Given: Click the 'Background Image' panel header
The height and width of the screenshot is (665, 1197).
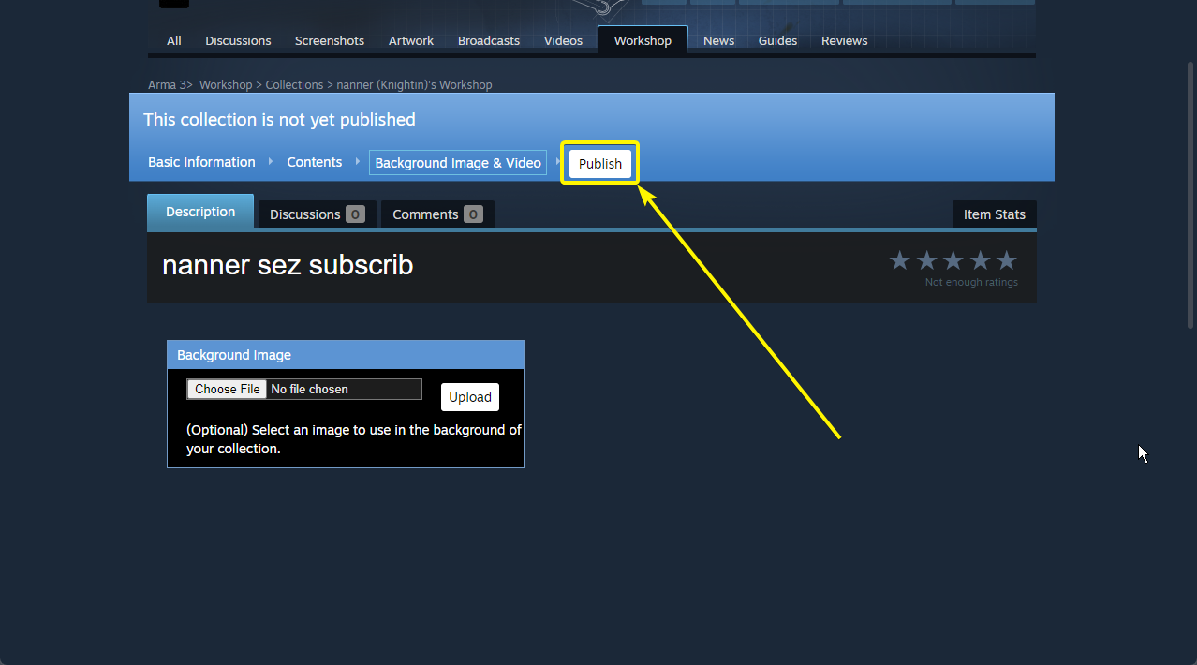Looking at the screenshot, I should [x=346, y=355].
